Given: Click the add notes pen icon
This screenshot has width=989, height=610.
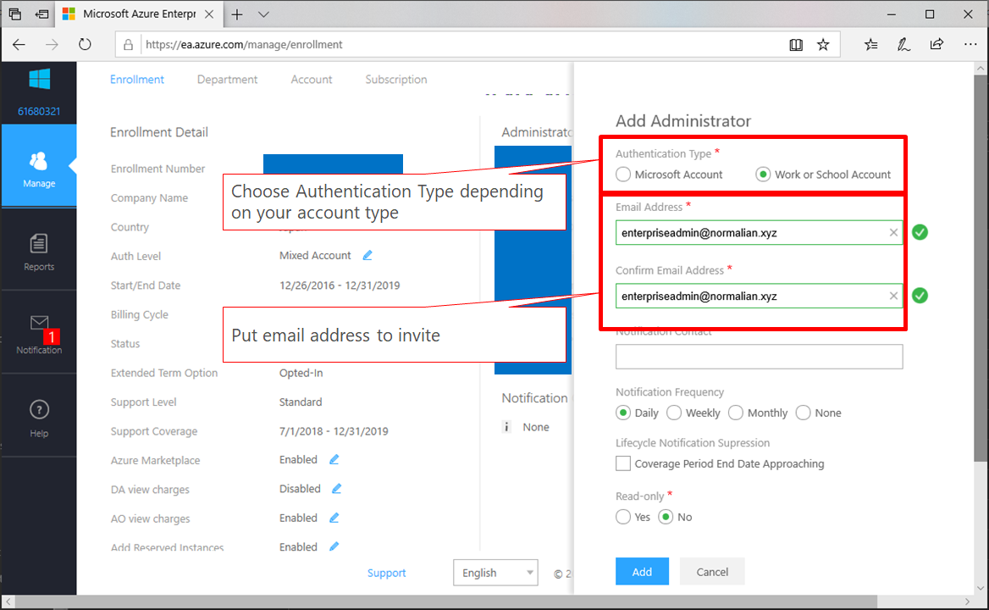Looking at the screenshot, I should (x=903, y=45).
